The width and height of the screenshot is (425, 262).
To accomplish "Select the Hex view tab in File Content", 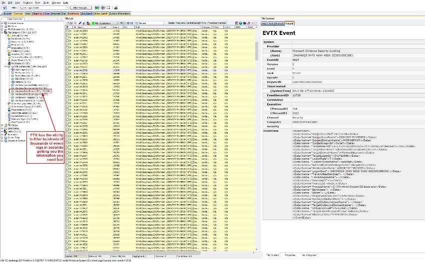I will click(x=264, y=24).
